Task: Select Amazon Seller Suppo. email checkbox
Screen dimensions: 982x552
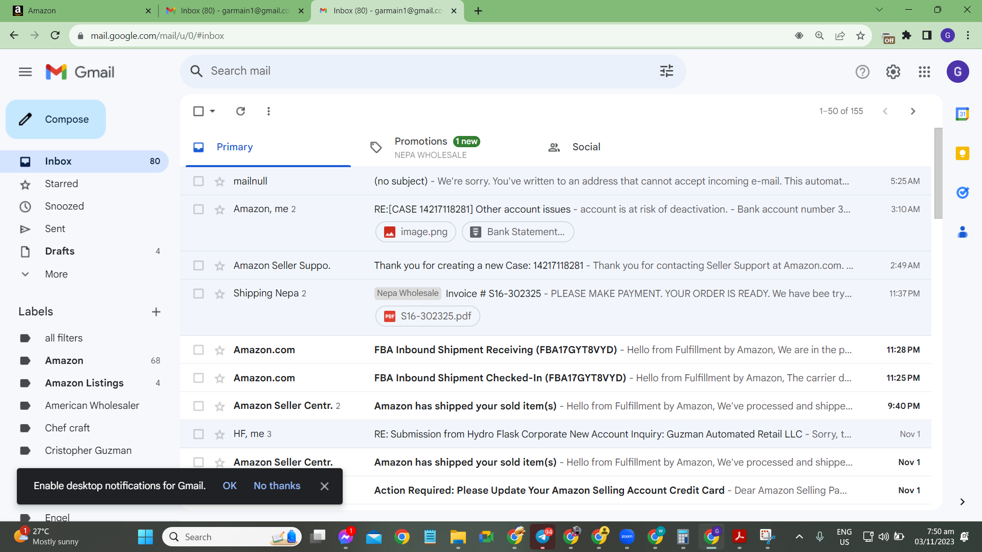Action: pos(198,265)
